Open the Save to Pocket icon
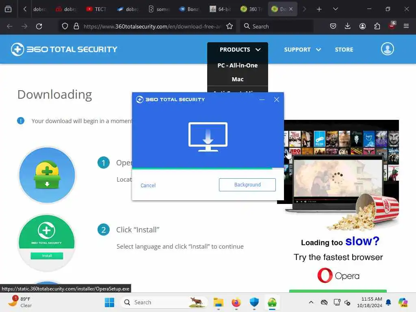The height and width of the screenshot is (312, 416). click(333, 26)
